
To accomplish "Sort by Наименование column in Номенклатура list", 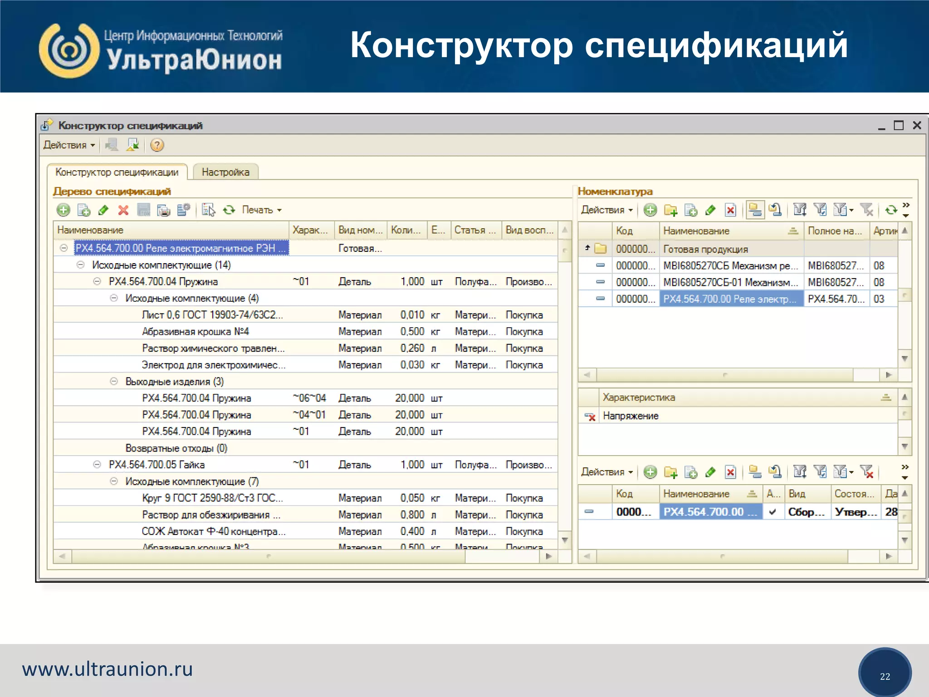I will (x=731, y=231).
